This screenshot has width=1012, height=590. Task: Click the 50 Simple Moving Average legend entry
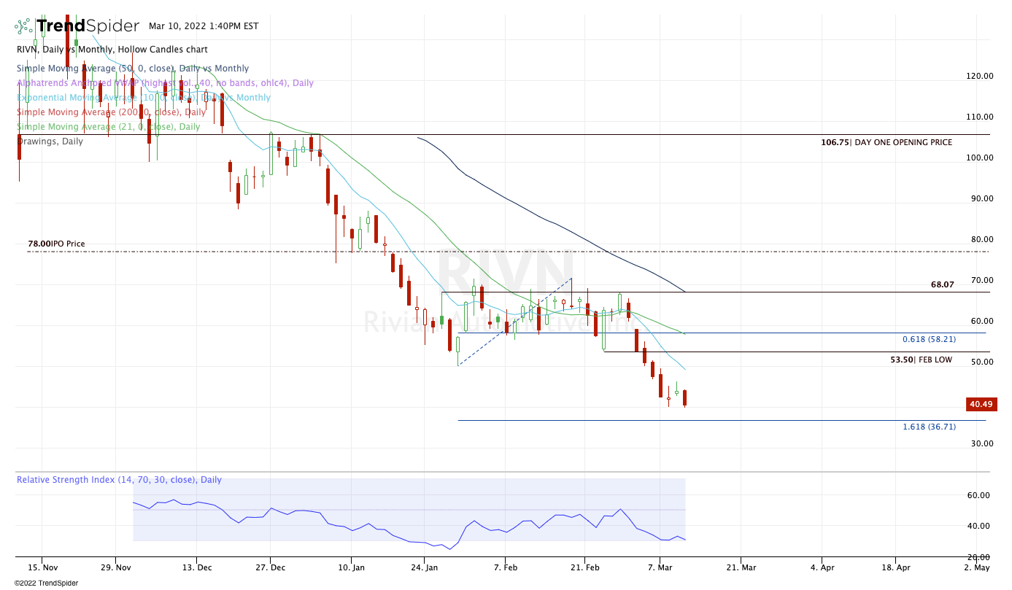pyautogui.click(x=133, y=69)
